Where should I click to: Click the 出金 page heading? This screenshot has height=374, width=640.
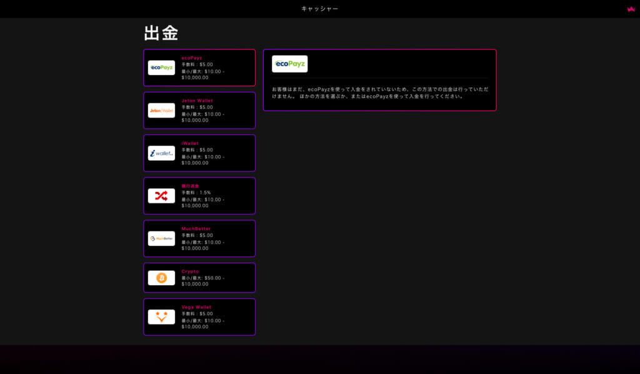click(161, 33)
